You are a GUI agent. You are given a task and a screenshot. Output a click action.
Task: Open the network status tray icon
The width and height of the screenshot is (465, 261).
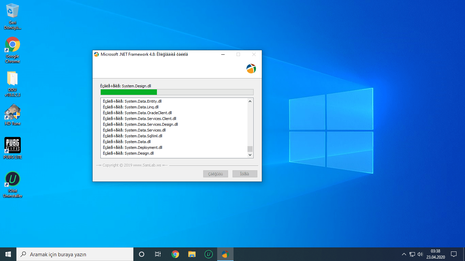[x=412, y=254]
